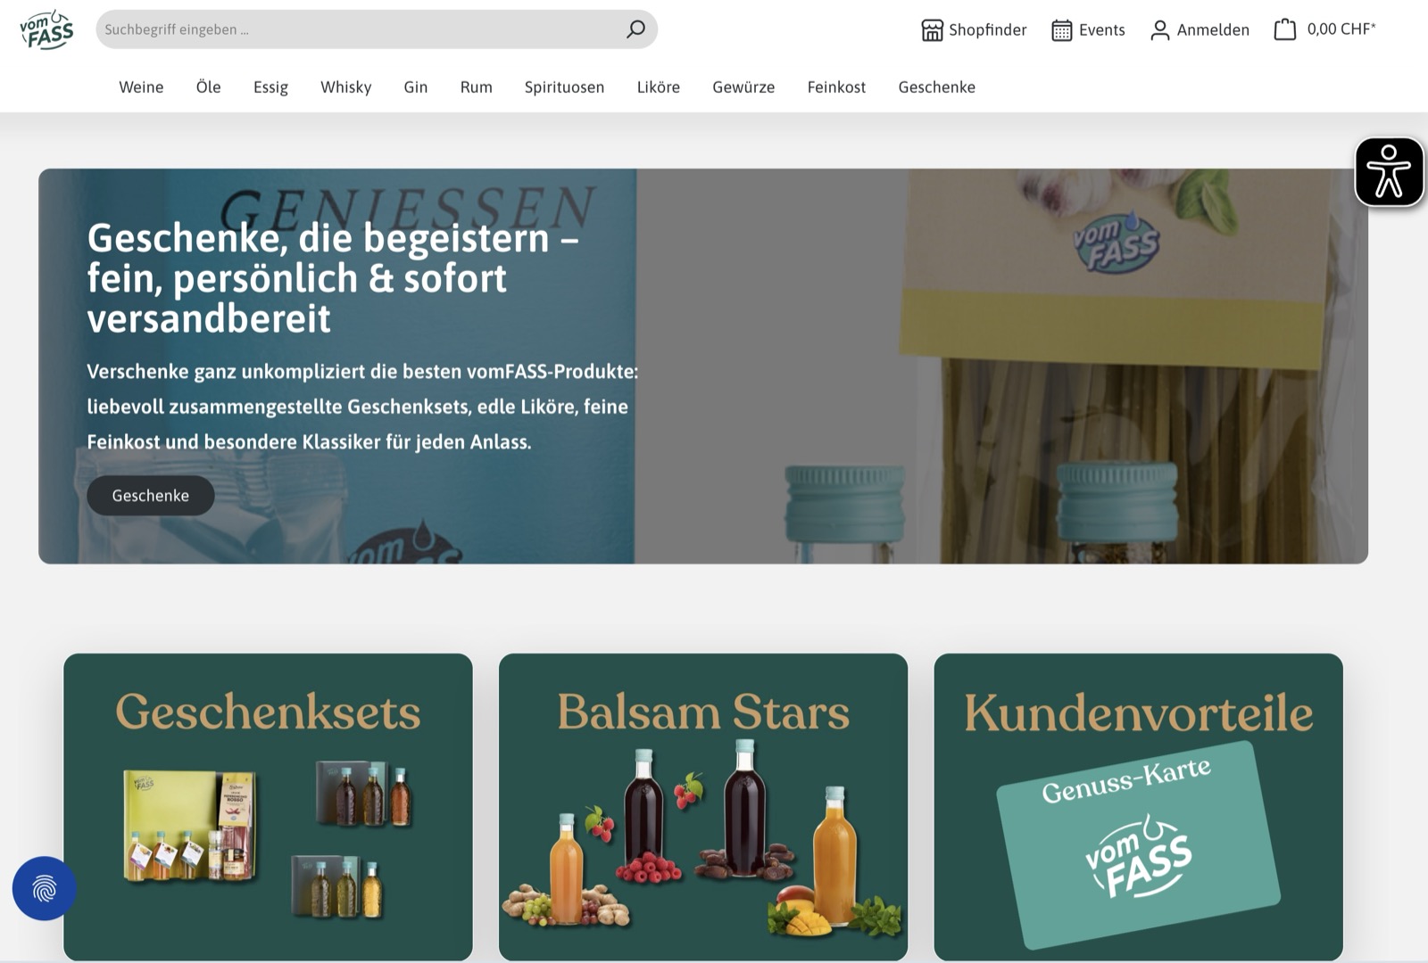Click the magnifier search icon

point(635,29)
